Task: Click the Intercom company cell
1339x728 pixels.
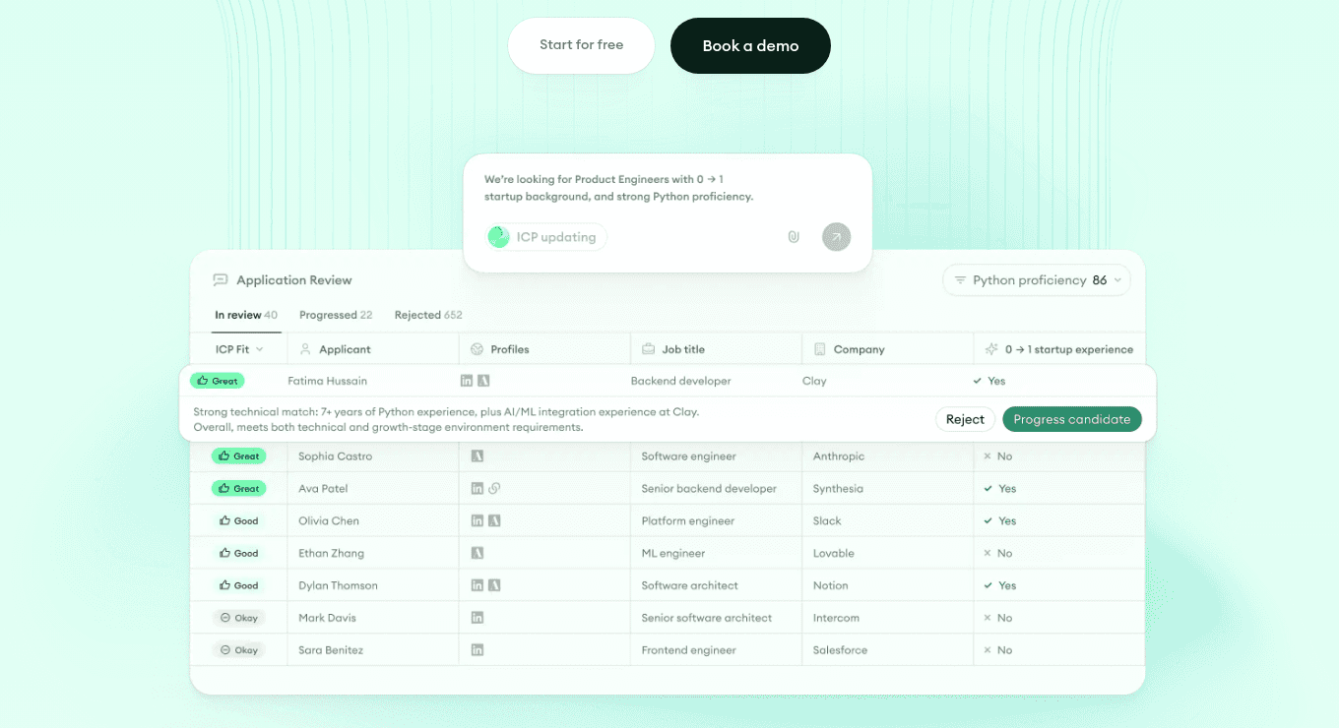Action: click(837, 618)
